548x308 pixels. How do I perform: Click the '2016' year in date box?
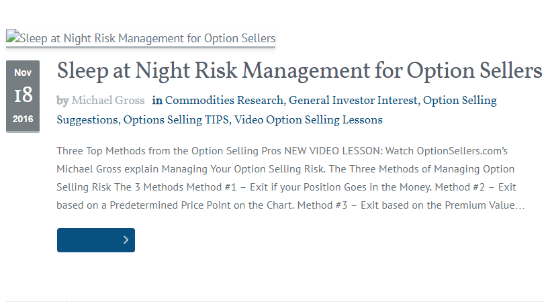pos(23,119)
